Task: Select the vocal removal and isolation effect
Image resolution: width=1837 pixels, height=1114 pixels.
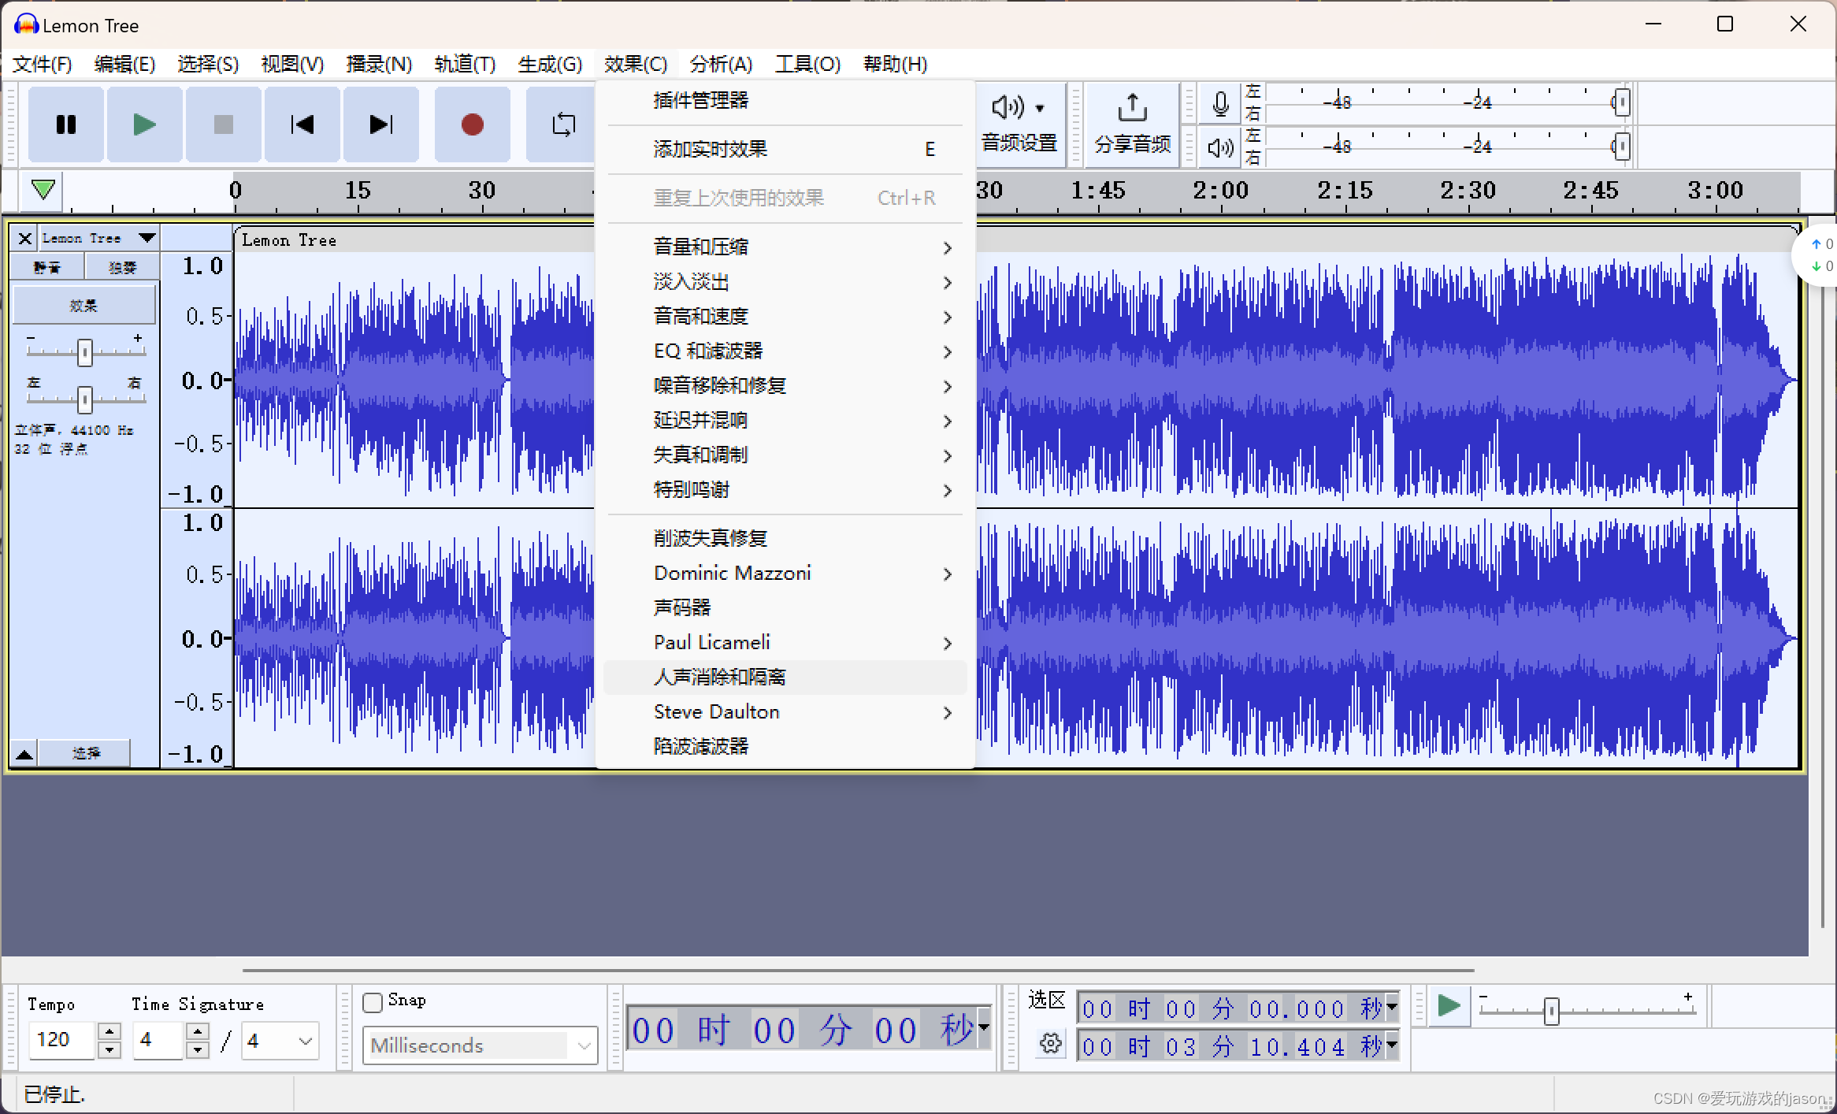Action: 719,677
